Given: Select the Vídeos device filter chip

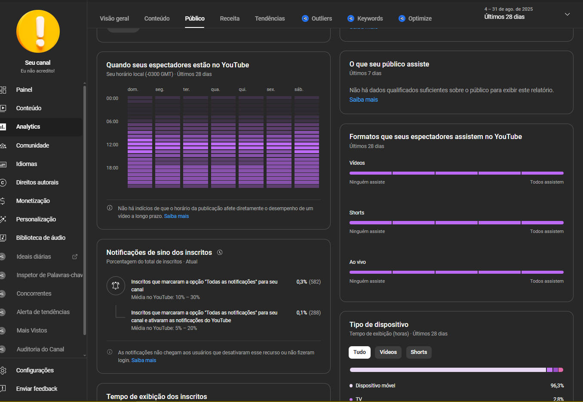Looking at the screenshot, I should [x=388, y=352].
